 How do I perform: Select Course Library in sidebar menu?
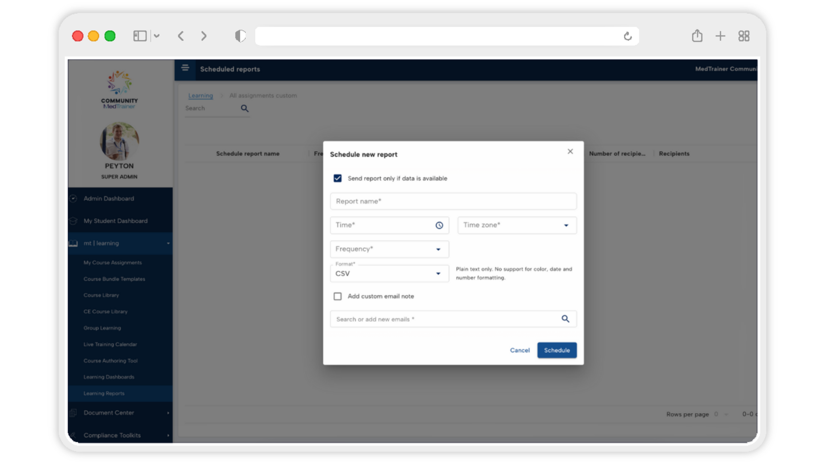pos(101,295)
